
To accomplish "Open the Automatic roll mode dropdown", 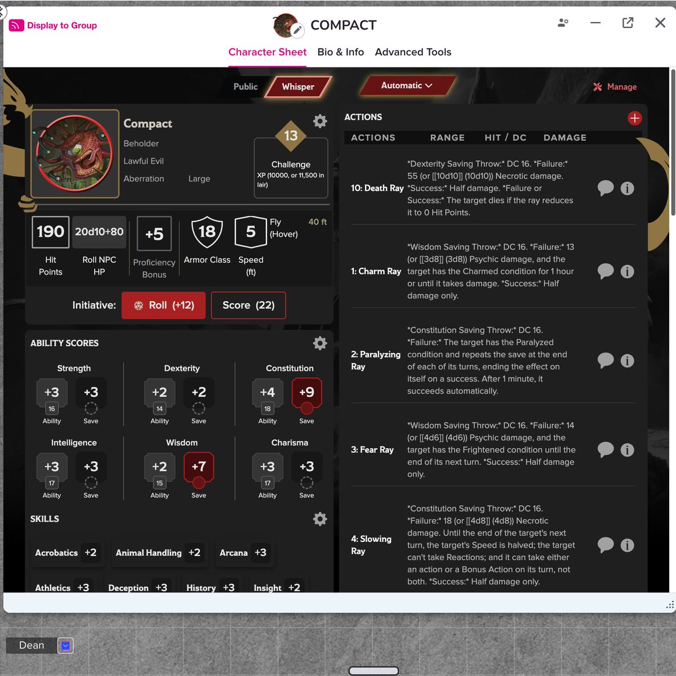I will pyautogui.click(x=406, y=85).
